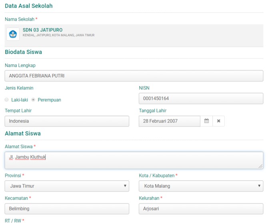
Task: Click the Tempat Lahir field showing Indonesia
Action: tap(67, 121)
